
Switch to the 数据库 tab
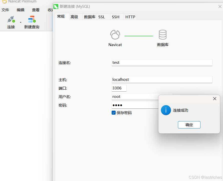pos(90,17)
